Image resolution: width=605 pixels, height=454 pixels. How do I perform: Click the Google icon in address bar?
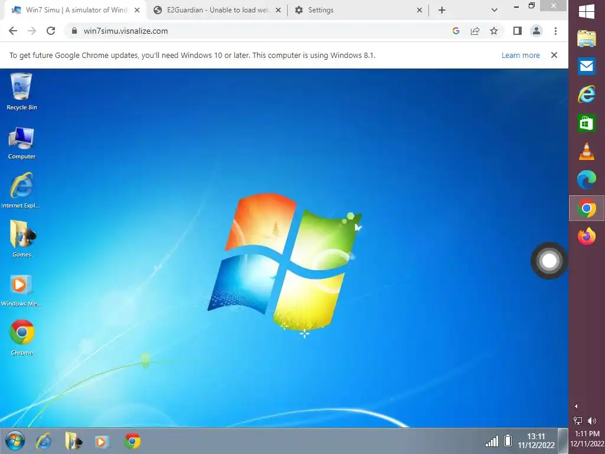coord(456,31)
